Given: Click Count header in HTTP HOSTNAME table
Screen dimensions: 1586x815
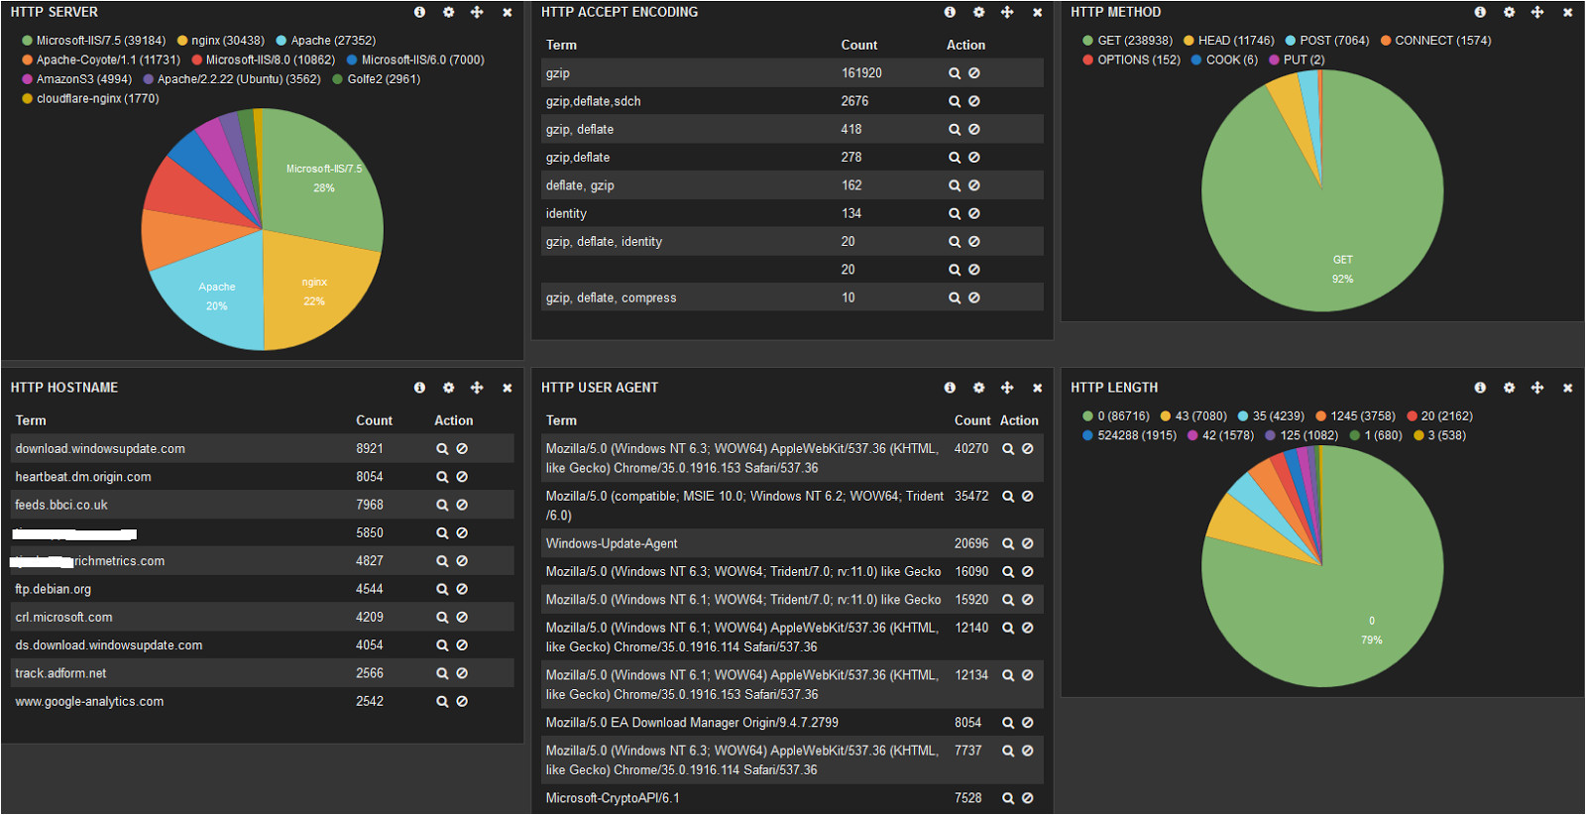Looking at the screenshot, I should (375, 420).
